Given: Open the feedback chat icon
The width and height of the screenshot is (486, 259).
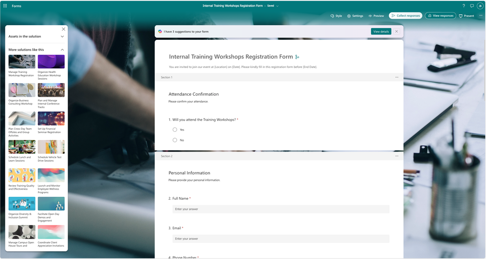Looking at the screenshot, I should pyautogui.click(x=472, y=6).
